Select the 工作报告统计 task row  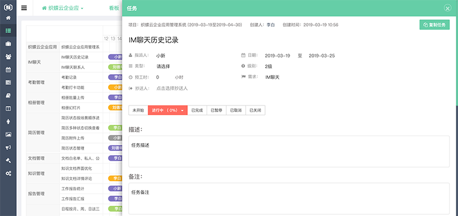(73, 189)
